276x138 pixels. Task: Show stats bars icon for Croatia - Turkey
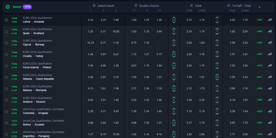tap(270, 54)
